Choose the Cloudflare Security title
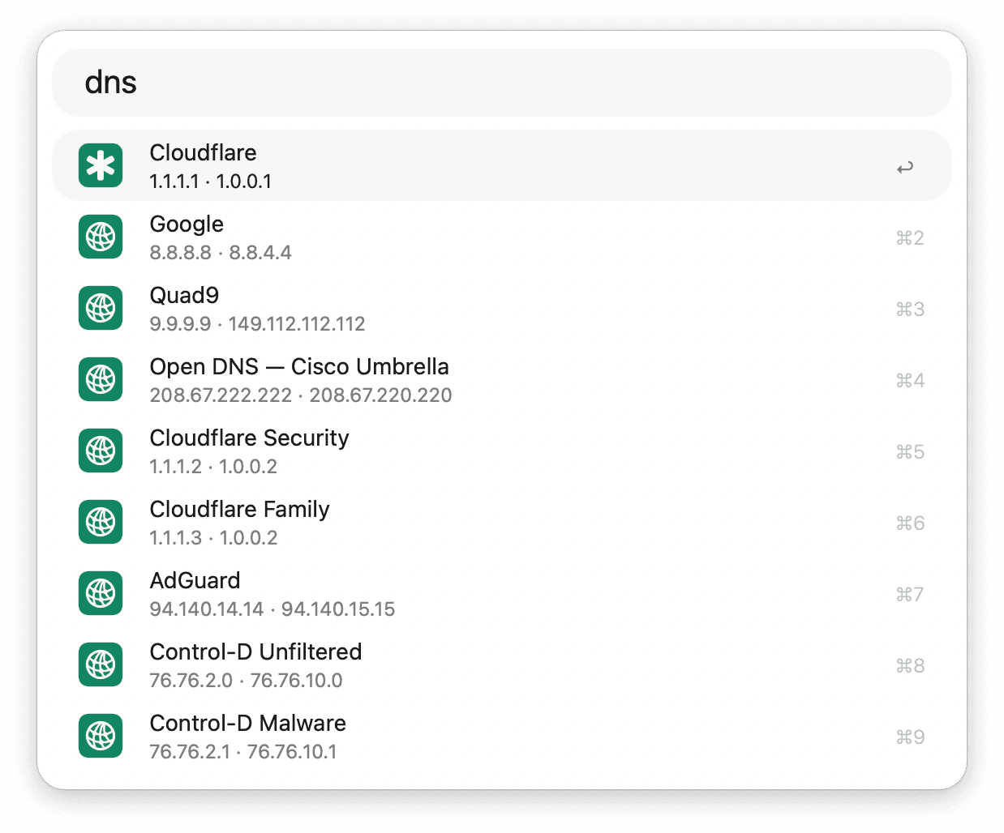 (x=249, y=438)
